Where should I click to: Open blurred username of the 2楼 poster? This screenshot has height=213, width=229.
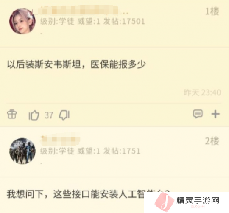[60, 140]
